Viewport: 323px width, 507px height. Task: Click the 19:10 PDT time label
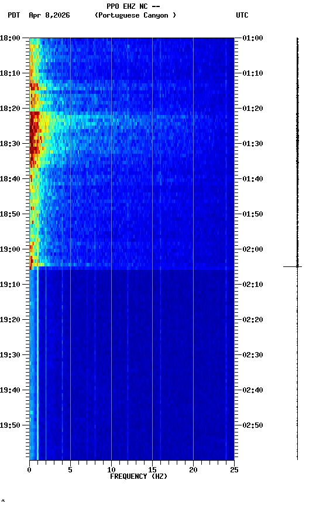click(x=10, y=285)
